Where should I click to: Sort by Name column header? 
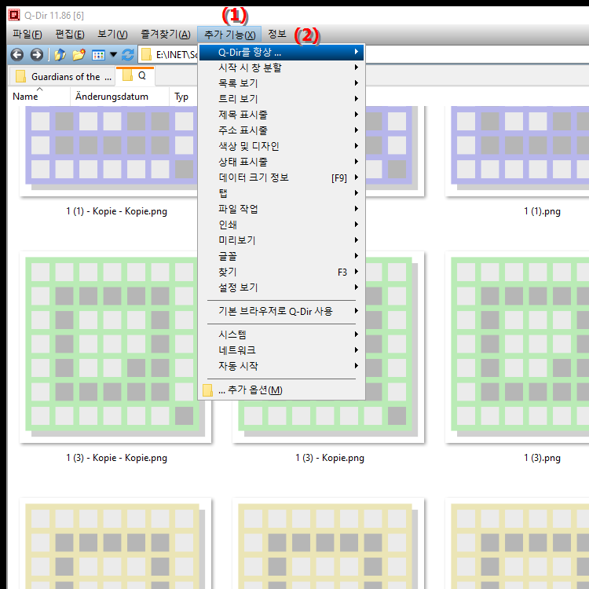pyautogui.click(x=39, y=97)
